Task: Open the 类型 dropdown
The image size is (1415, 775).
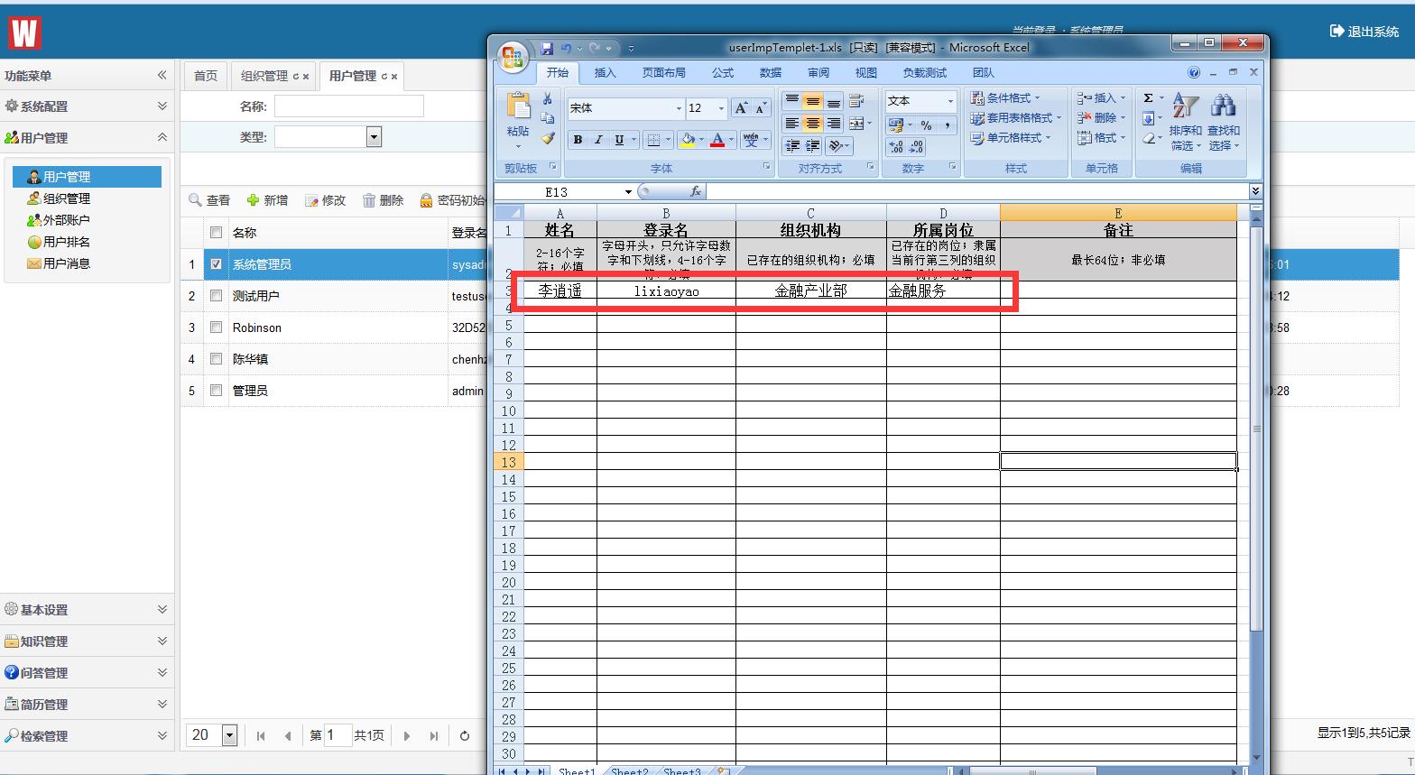Action: [374, 137]
